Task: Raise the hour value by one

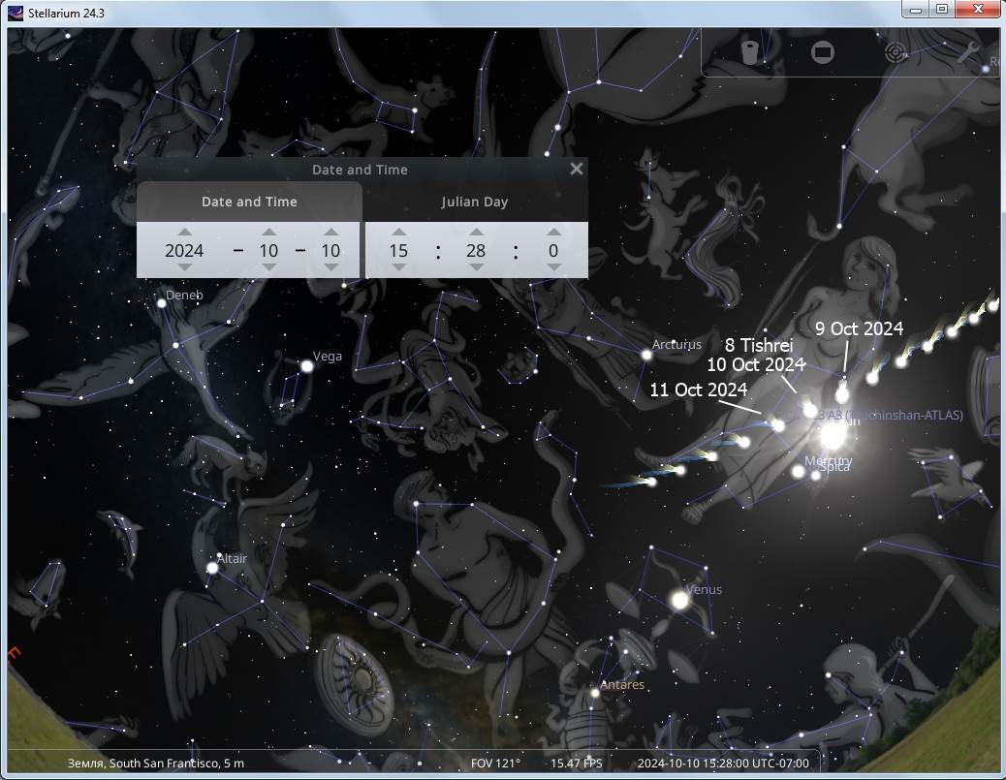Action: [x=398, y=233]
